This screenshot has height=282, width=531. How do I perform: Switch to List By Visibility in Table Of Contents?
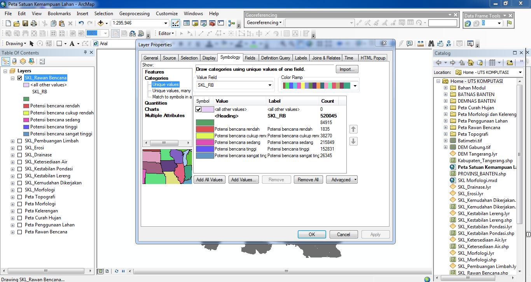click(x=23, y=61)
